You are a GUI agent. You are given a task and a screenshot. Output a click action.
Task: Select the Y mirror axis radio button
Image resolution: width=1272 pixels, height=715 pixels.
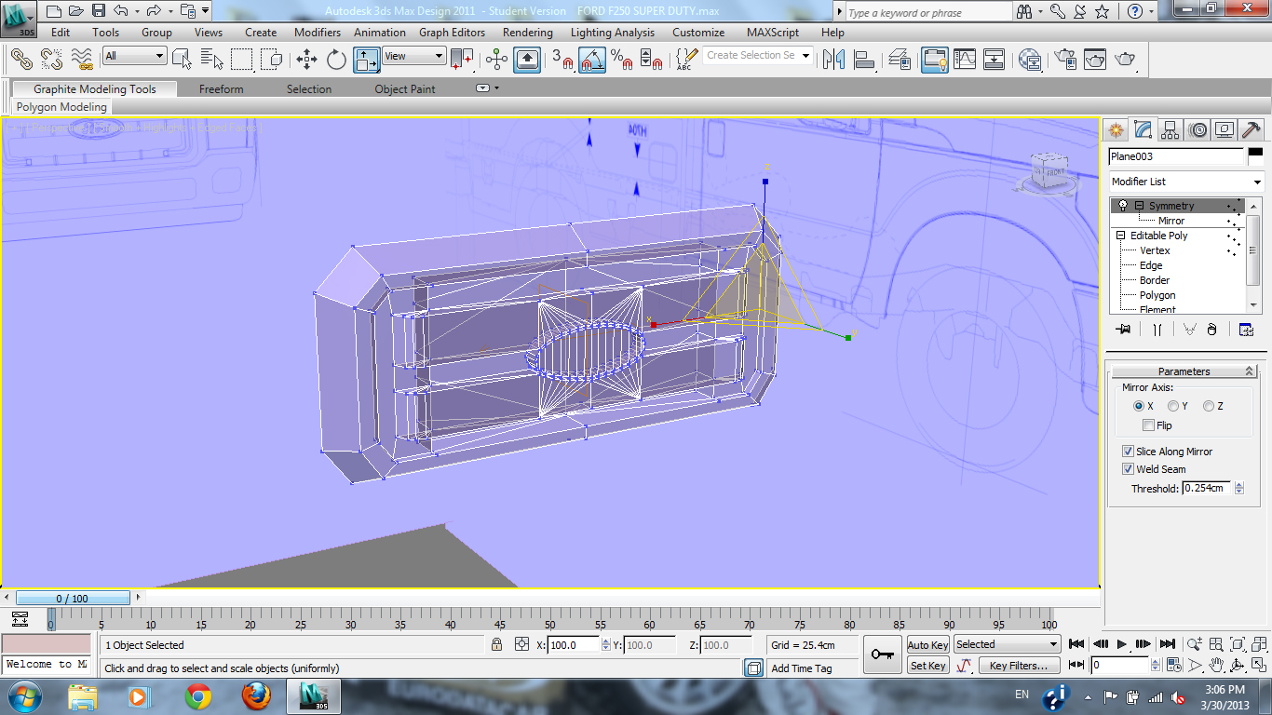point(1173,406)
